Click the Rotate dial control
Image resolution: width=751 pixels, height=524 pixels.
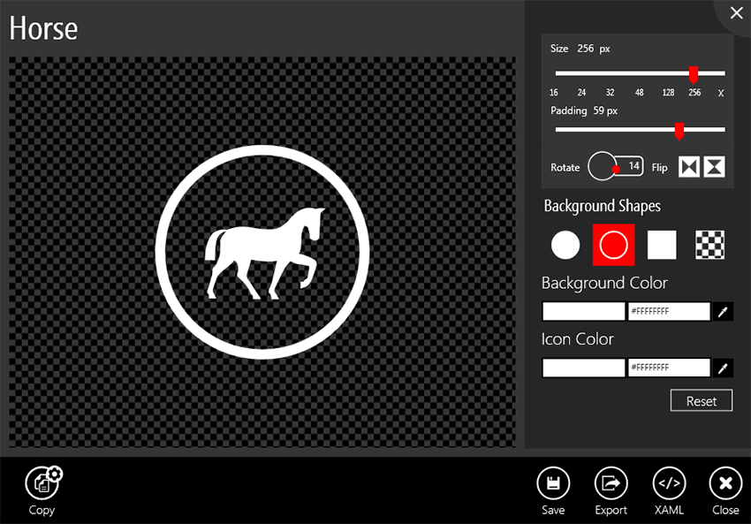pos(603,166)
